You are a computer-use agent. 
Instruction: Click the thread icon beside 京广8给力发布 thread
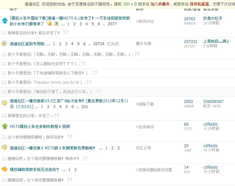click(x=4, y=103)
